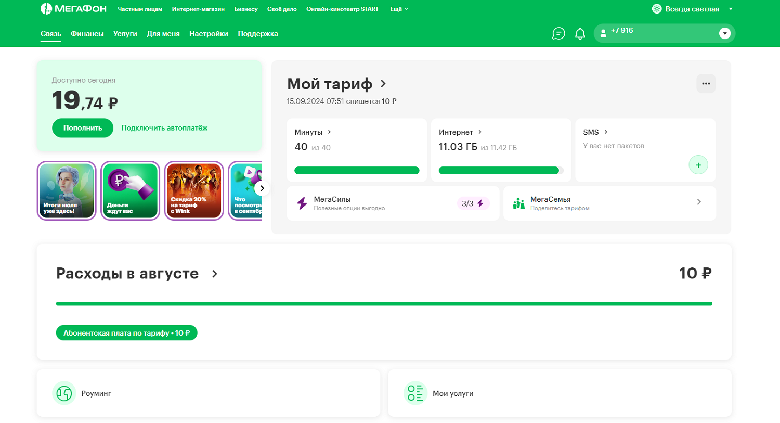Click the Мои услуги list icon
Screen dimensions: 780x423
pos(415,393)
